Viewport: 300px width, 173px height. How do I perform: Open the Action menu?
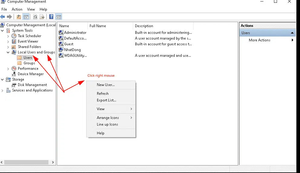pos(17,9)
